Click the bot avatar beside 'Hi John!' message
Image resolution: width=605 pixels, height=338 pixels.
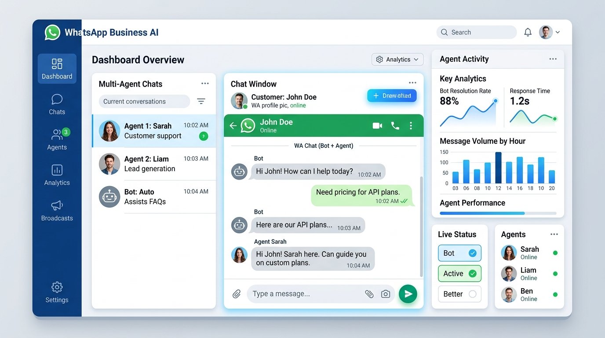pyautogui.click(x=239, y=172)
